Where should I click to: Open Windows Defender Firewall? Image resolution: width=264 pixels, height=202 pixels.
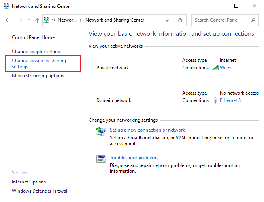(x=40, y=191)
